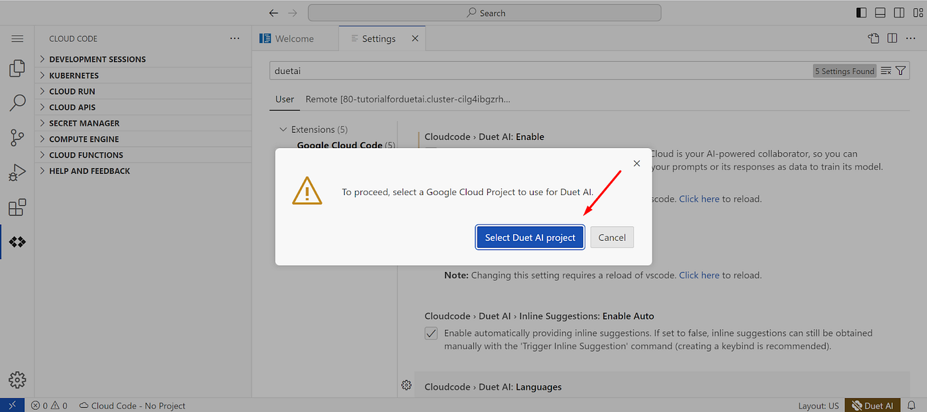Click Cancel in the dialog
Viewport: 927px width, 412px height.
coord(612,237)
